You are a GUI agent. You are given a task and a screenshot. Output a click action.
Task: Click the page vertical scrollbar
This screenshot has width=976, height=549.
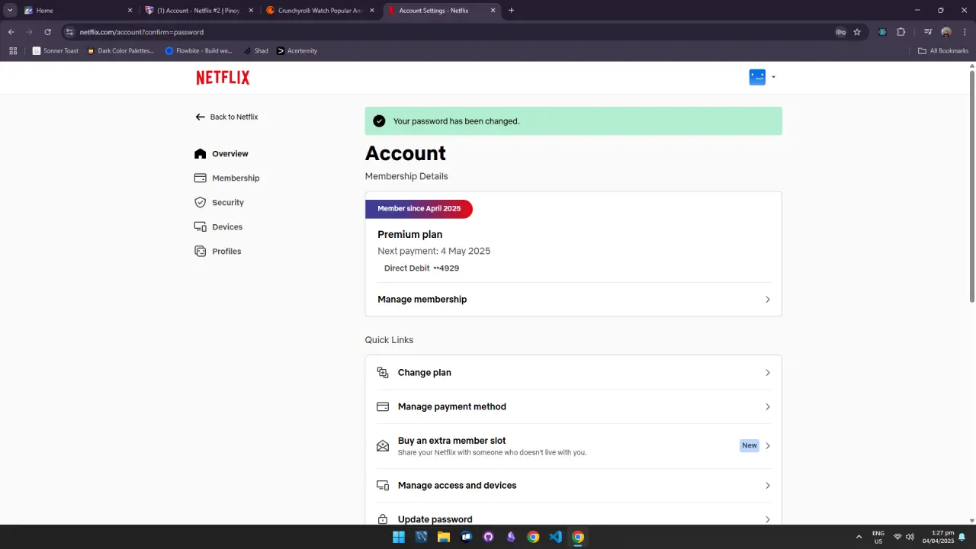[972, 187]
